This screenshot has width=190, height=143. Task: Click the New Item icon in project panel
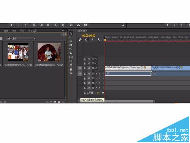(59, 102)
